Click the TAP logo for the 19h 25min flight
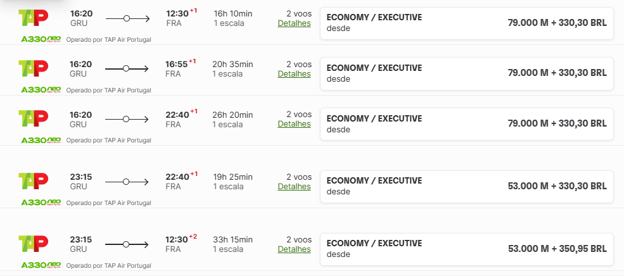The image size is (624, 276). click(x=34, y=182)
